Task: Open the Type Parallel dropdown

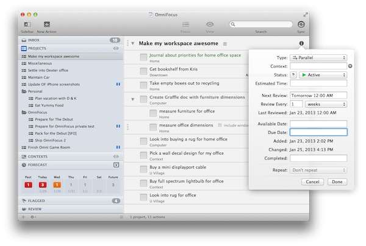Action: tap(318, 57)
